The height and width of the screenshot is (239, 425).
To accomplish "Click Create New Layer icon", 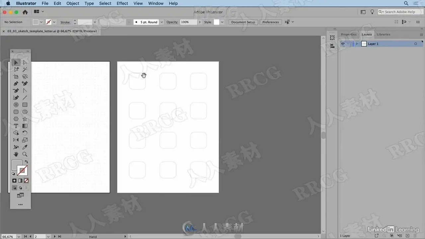I will [x=407, y=236].
